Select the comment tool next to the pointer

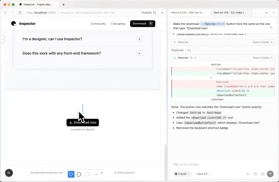(79, 174)
